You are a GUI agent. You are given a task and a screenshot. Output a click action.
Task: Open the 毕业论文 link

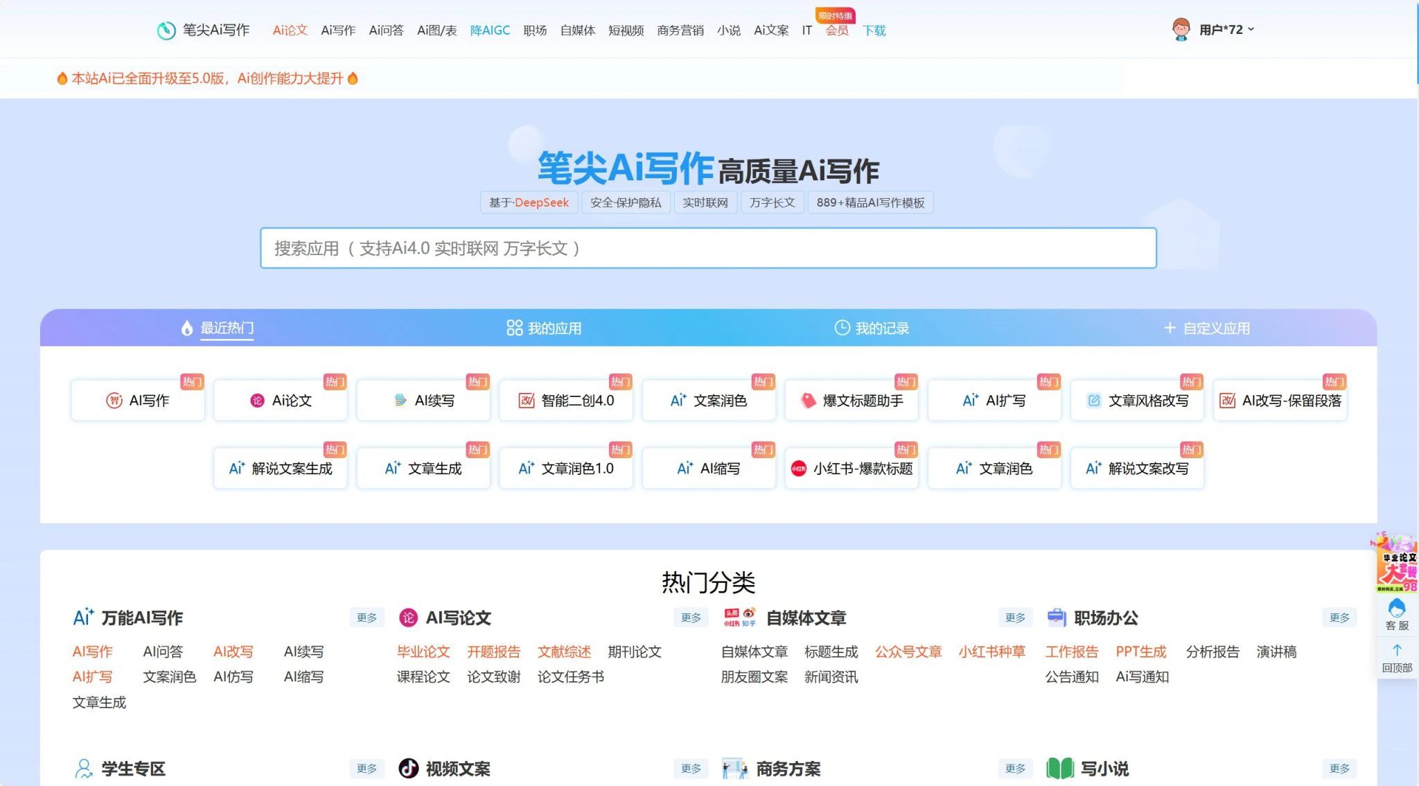(x=423, y=652)
